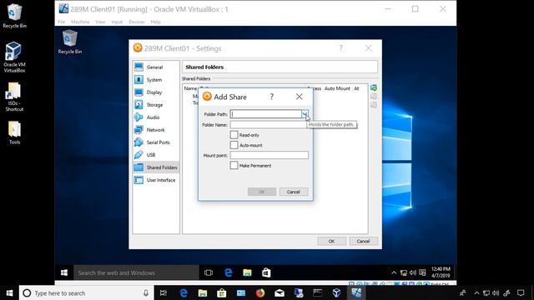Click the greyed OK in Add Share dialog
Viewport: 534px width, 300px height.
(x=262, y=192)
